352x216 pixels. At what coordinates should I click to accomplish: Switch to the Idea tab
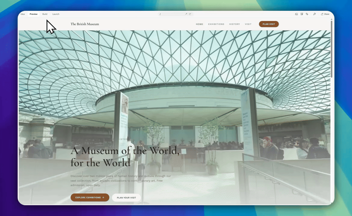click(x=23, y=14)
